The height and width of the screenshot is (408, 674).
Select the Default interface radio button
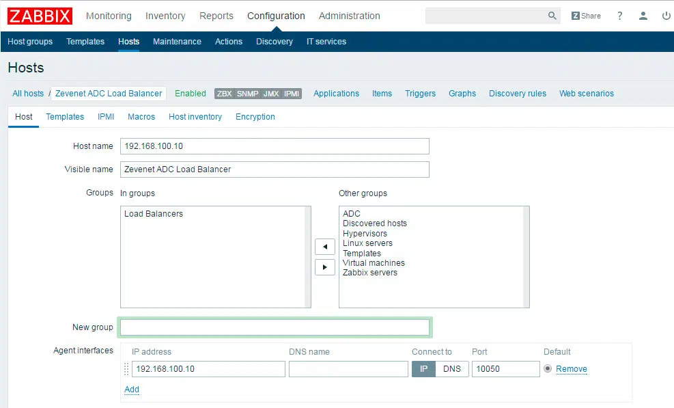click(x=548, y=369)
